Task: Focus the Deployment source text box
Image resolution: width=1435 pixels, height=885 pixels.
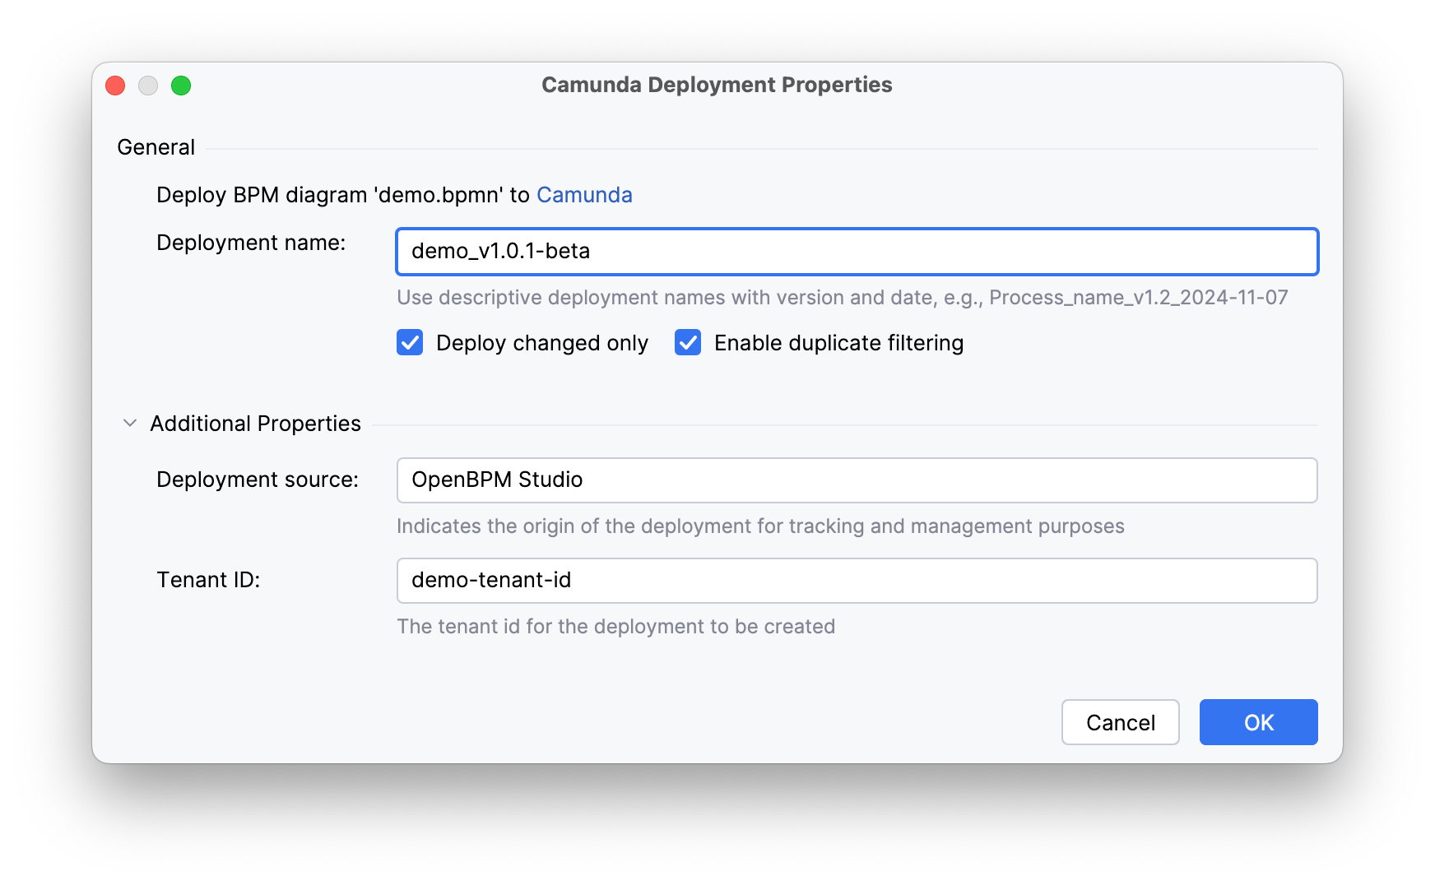Action: click(x=856, y=480)
